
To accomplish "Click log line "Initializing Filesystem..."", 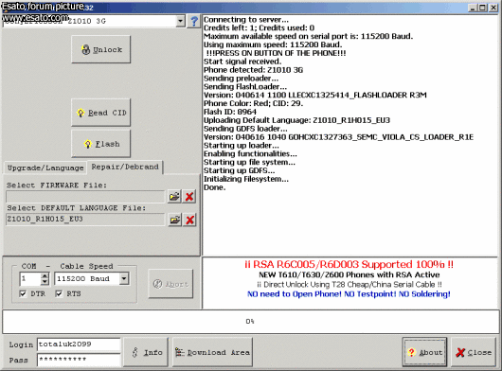I will point(246,179).
